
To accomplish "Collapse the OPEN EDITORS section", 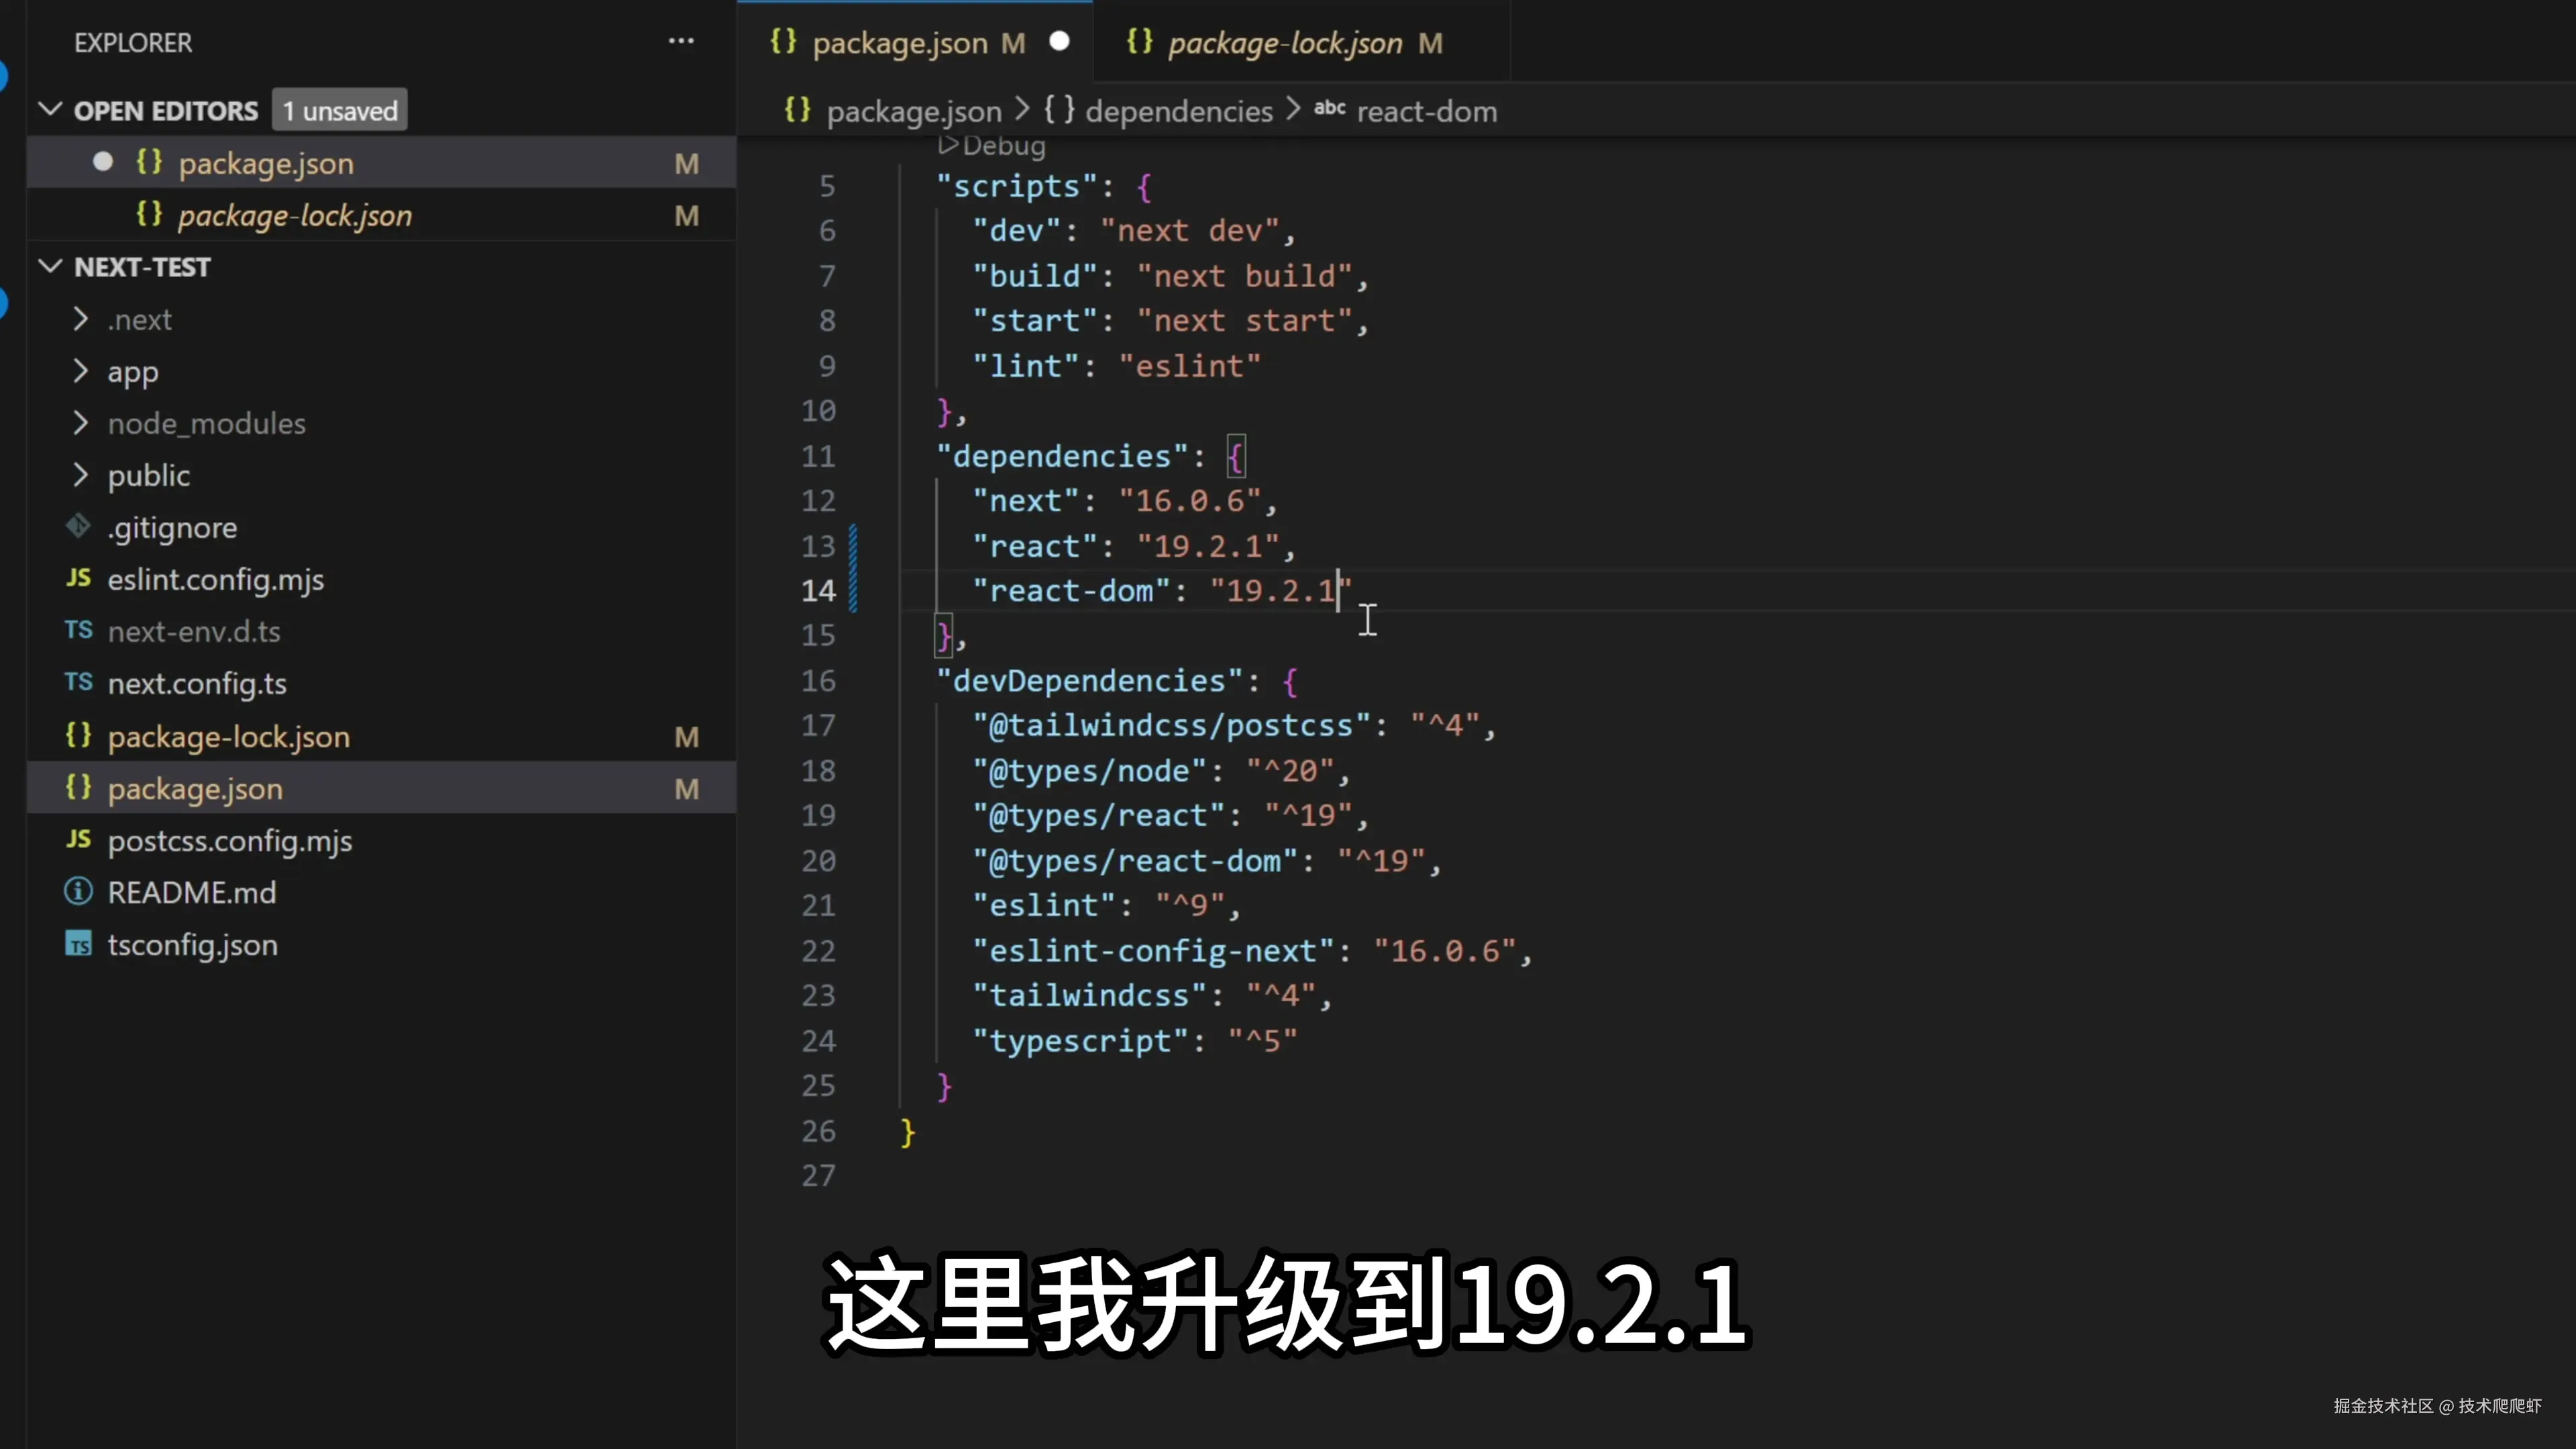I will click(50, 109).
